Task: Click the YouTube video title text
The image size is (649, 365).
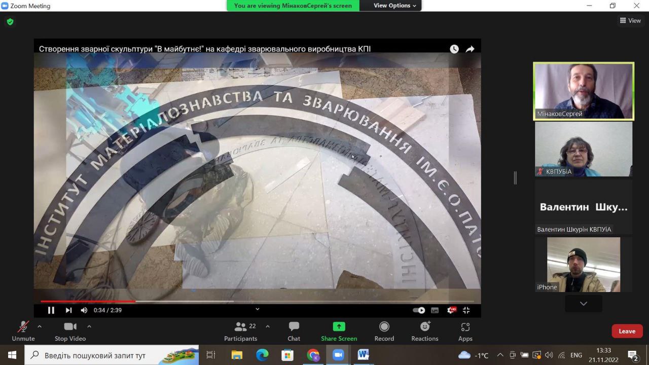Action: 205,49
